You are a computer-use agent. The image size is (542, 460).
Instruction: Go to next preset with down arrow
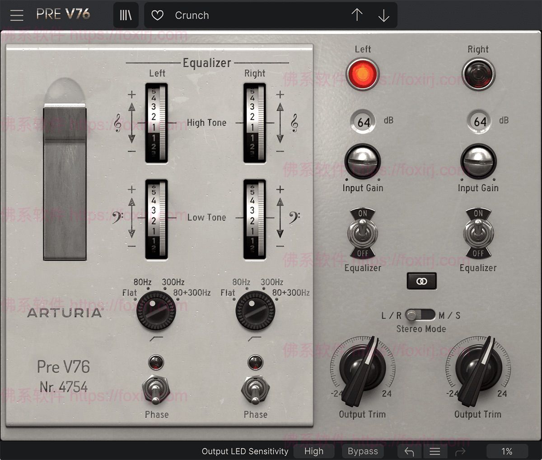383,15
